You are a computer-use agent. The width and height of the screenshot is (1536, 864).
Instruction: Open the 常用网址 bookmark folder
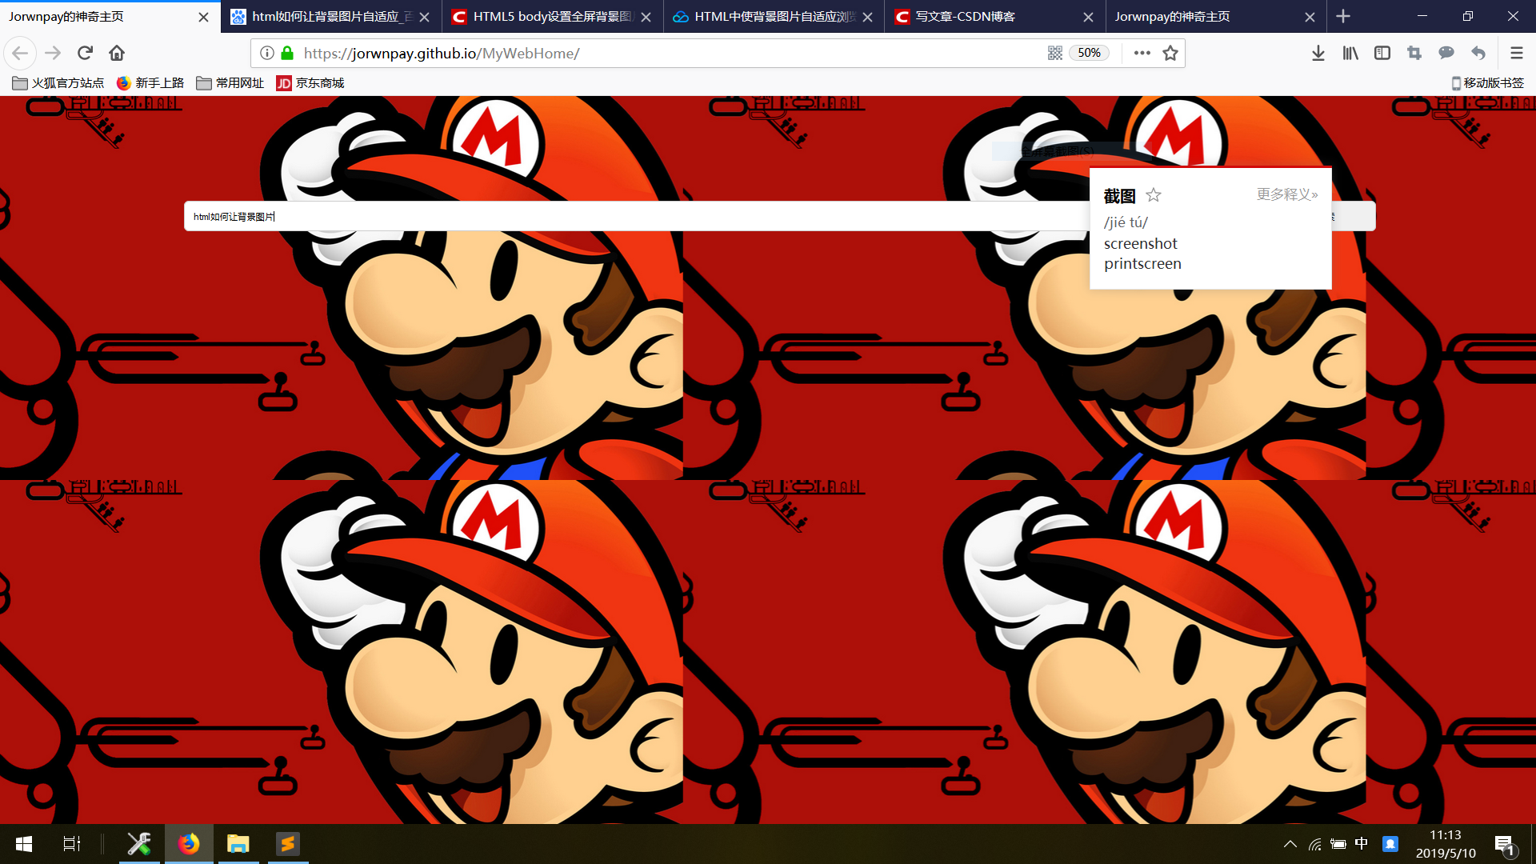[x=230, y=83]
